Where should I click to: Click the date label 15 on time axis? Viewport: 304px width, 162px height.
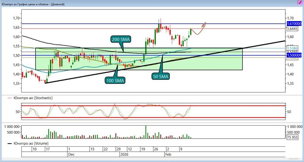click(x=92, y=149)
